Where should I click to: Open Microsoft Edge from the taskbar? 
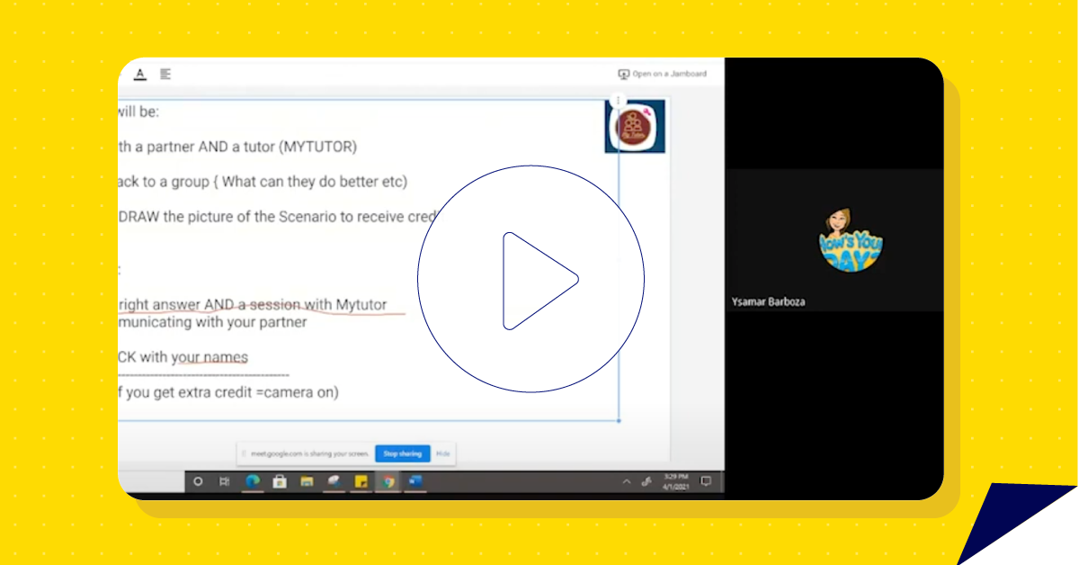252,481
